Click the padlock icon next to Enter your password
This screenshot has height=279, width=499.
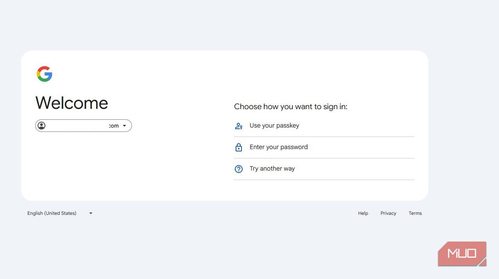[x=239, y=147]
